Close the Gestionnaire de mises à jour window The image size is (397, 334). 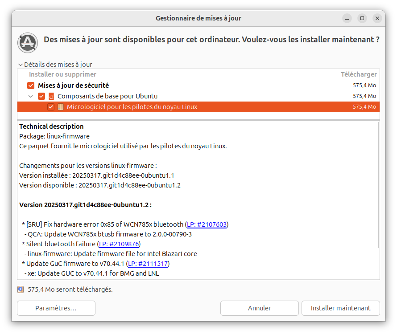point(377,18)
